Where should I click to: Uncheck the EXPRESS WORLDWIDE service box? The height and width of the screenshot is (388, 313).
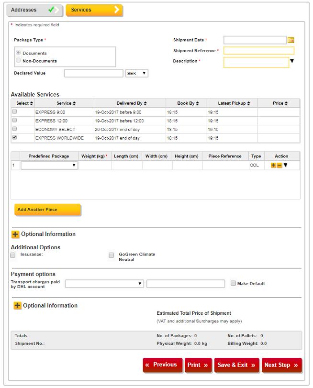coord(15,137)
